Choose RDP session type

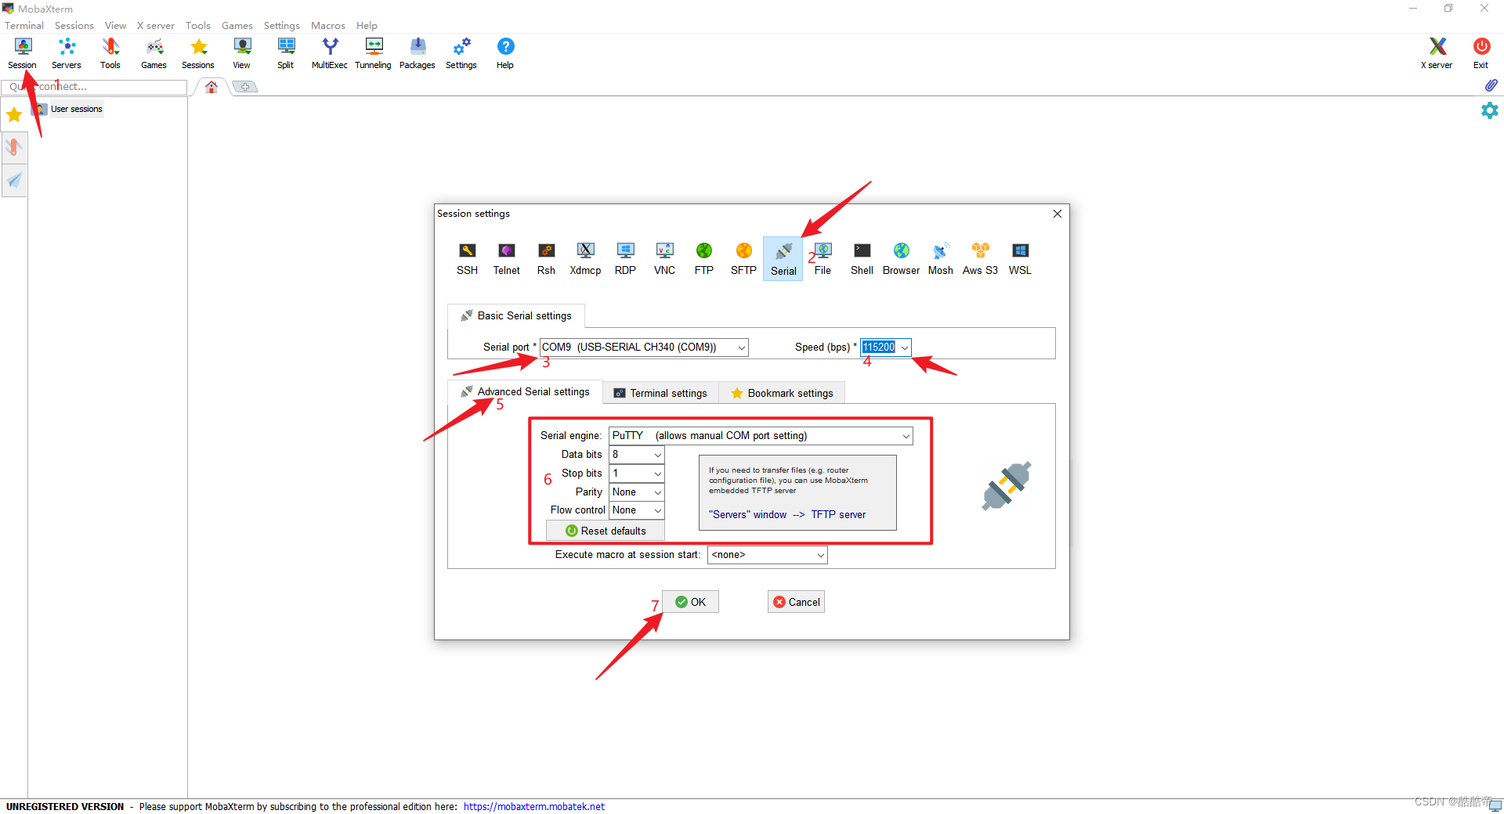click(625, 259)
